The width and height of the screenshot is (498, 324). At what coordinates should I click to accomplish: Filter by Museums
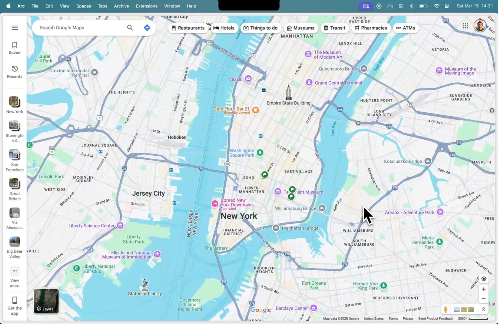click(301, 28)
